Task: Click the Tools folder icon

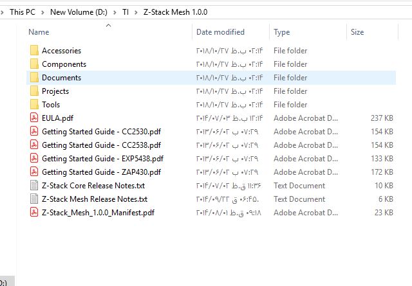Action: 34,104
